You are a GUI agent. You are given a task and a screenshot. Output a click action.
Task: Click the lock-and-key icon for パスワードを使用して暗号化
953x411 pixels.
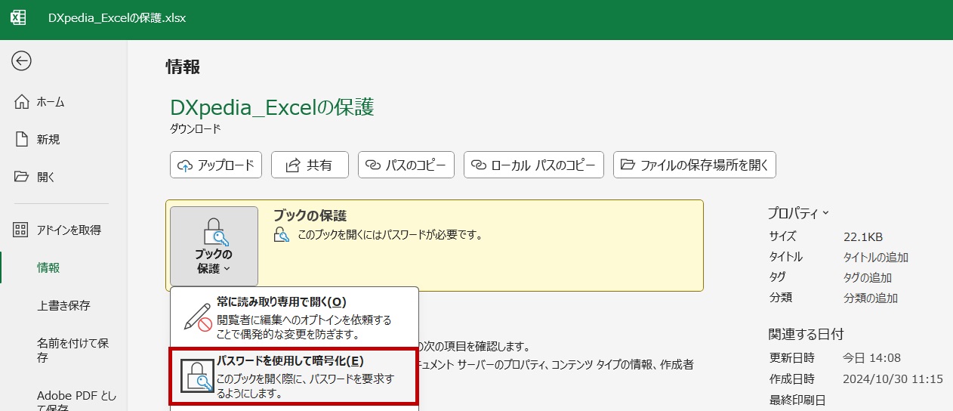pyautogui.click(x=197, y=376)
